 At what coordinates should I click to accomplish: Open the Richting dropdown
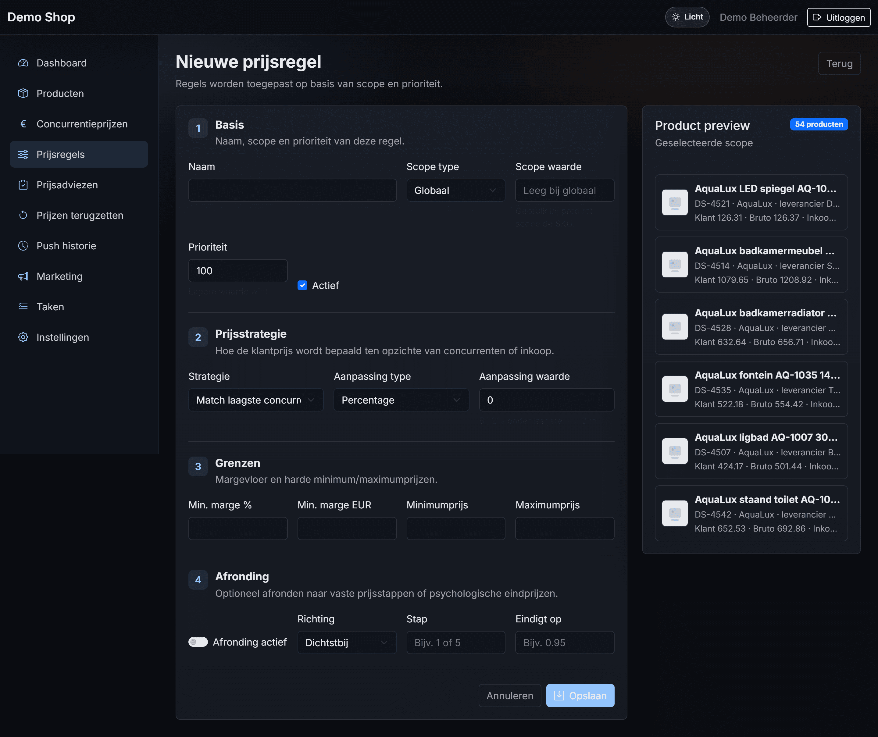347,643
